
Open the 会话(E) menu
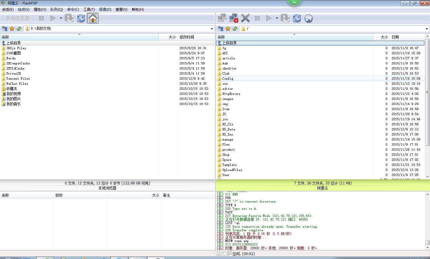coord(8,10)
